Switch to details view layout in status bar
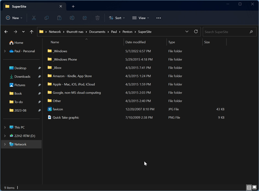 pos(249,187)
